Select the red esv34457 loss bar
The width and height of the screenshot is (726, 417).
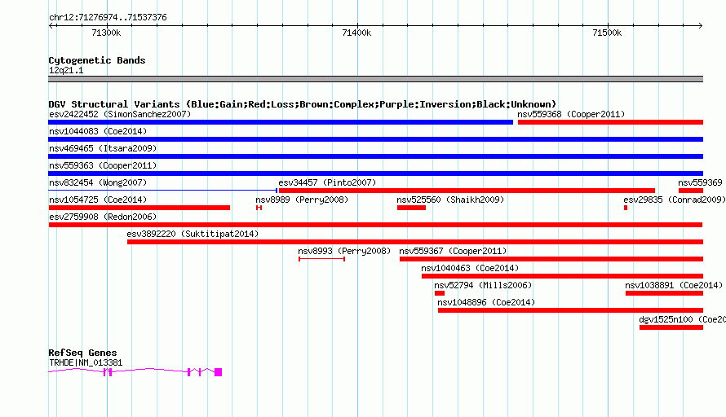click(x=467, y=191)
